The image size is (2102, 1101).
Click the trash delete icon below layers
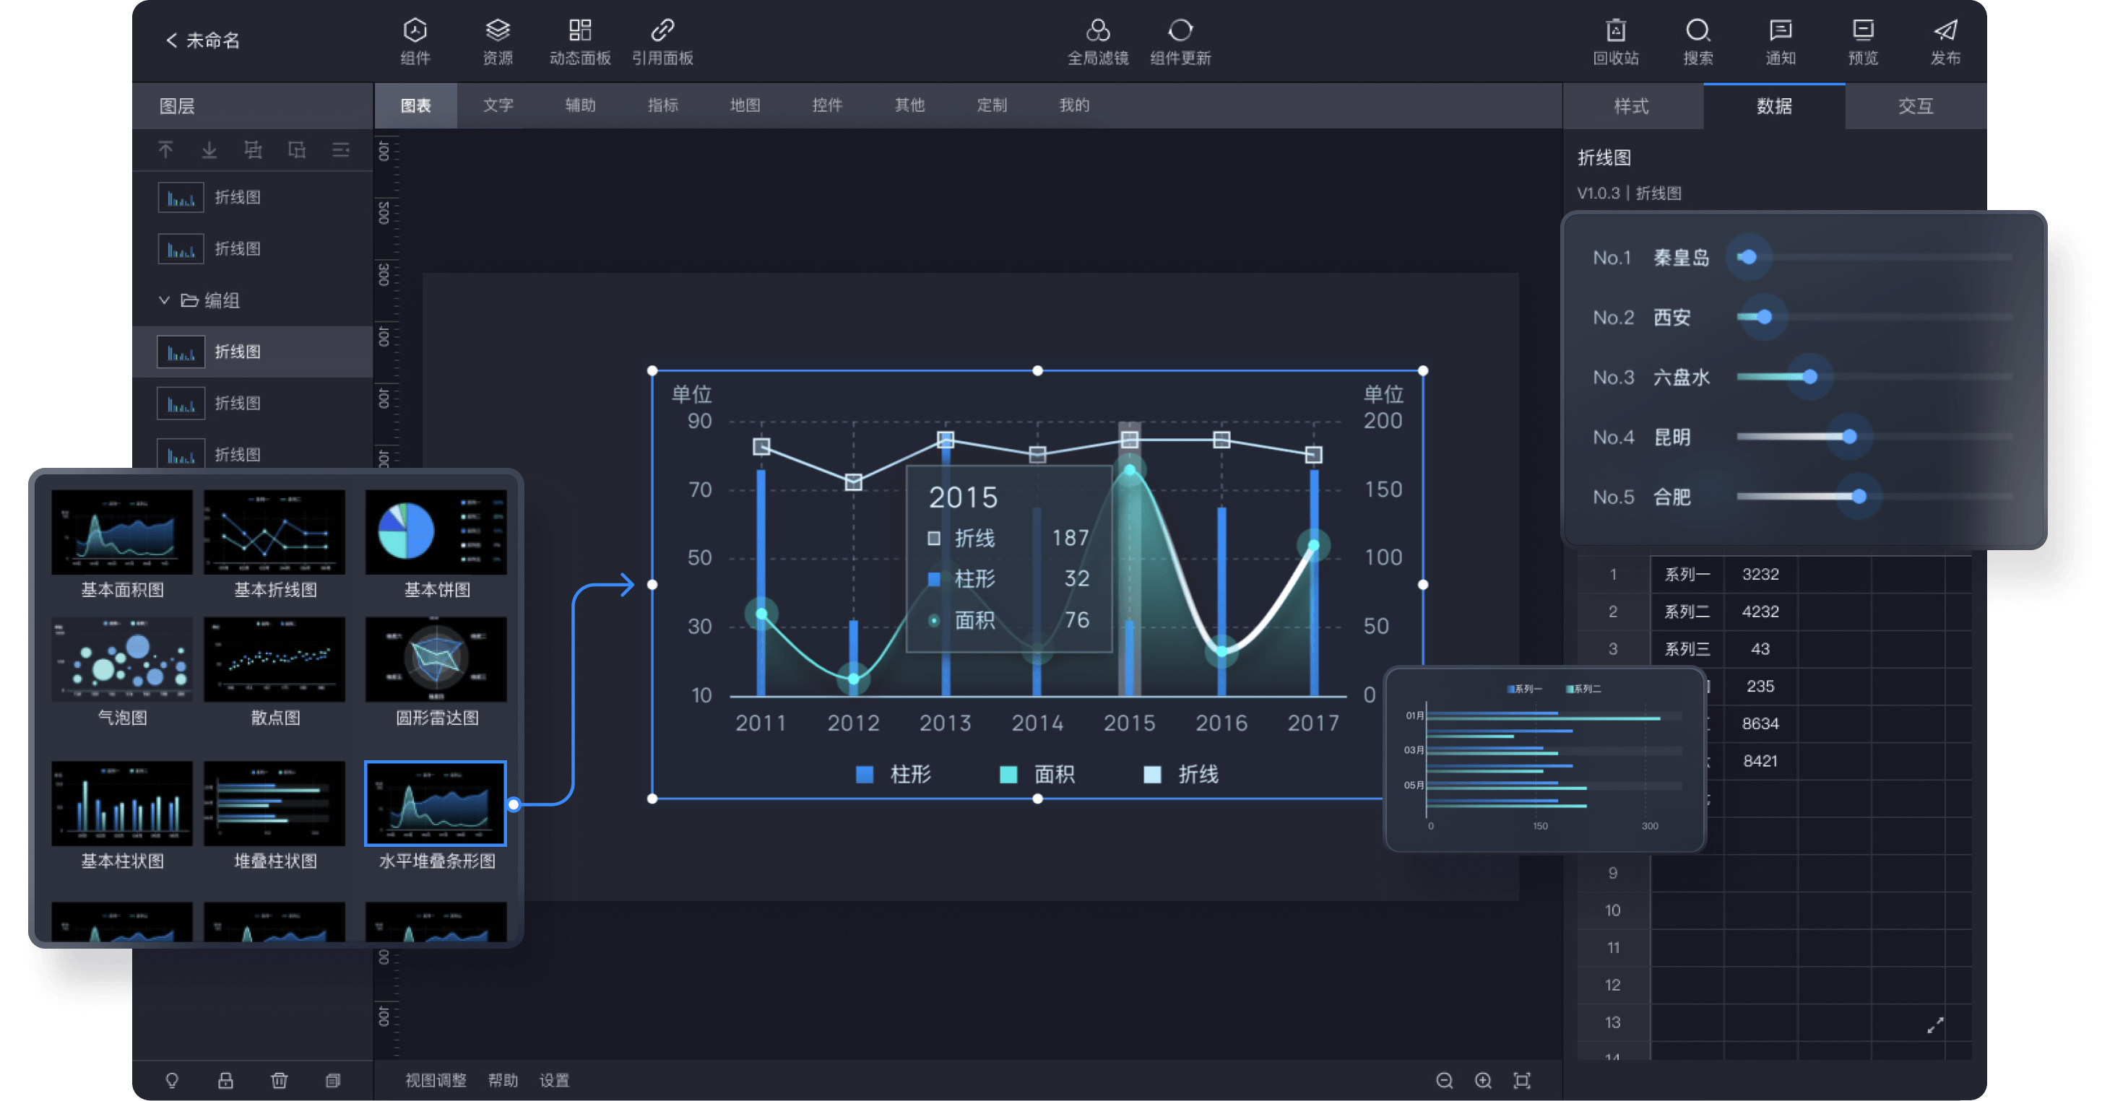(279, 1080)
